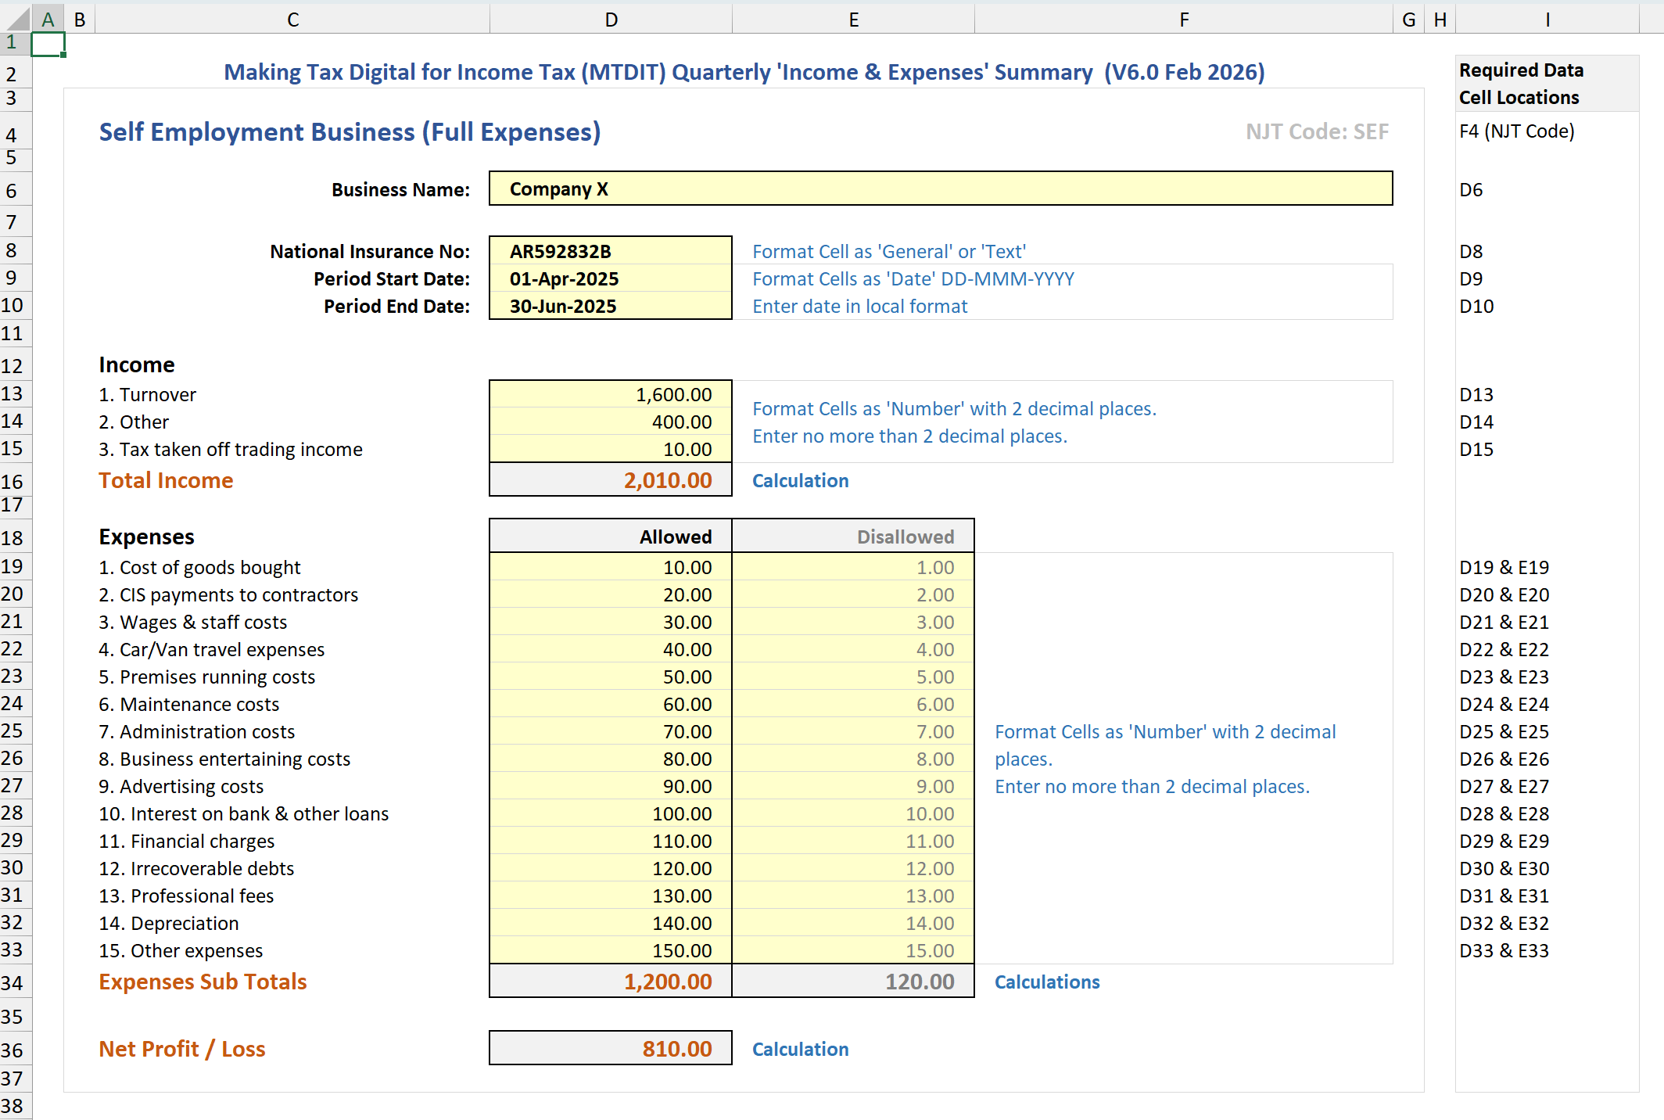Viewport: 1664px width, 1120px height.
Task: Select the Disallowed column header cell
Action: point(852,536)
